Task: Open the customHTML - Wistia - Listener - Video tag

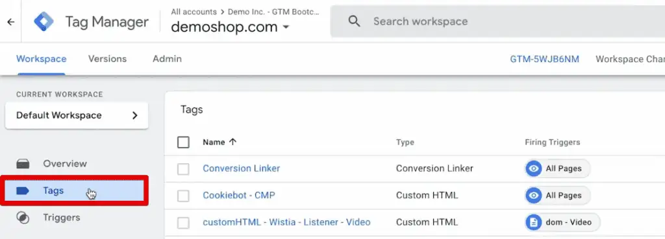Action: tap(286, 222)
